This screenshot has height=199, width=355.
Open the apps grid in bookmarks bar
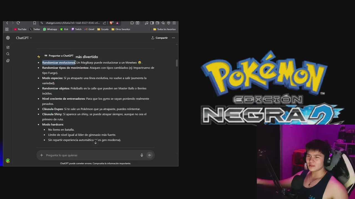7,29
